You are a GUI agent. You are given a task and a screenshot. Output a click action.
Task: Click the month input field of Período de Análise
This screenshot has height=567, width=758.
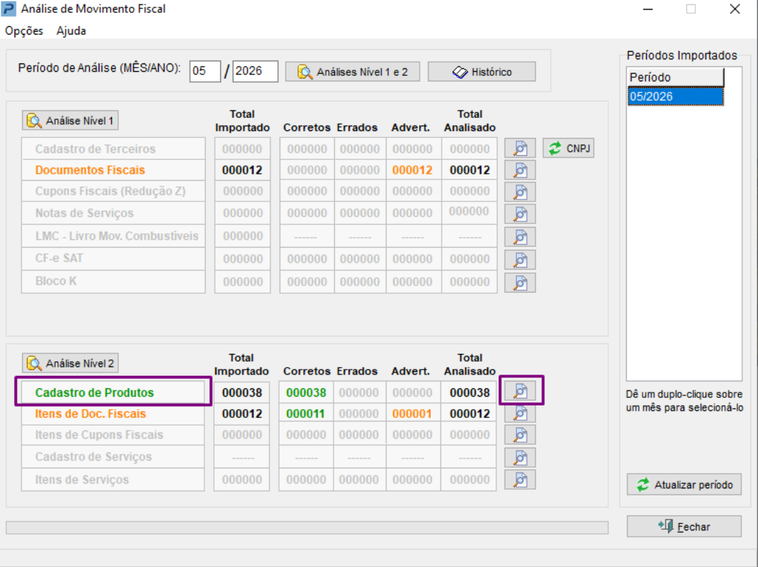(205, 72)
